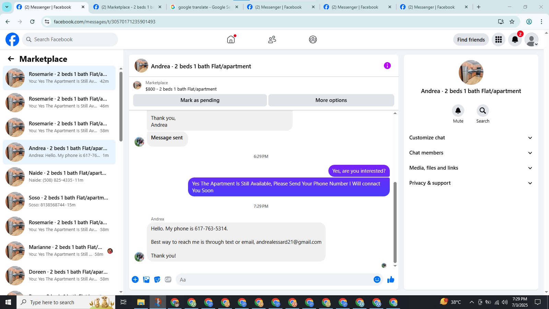Open a new browser tab
The height and width of the screenshot is (309, 549).
tap(479, 7)
